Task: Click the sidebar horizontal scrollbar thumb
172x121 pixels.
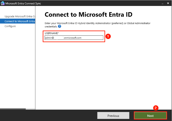Action: (x=13, y=109)
